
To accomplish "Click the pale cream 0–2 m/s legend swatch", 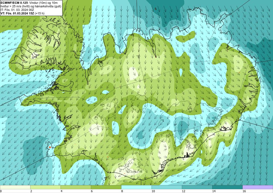I will [15, 187].
